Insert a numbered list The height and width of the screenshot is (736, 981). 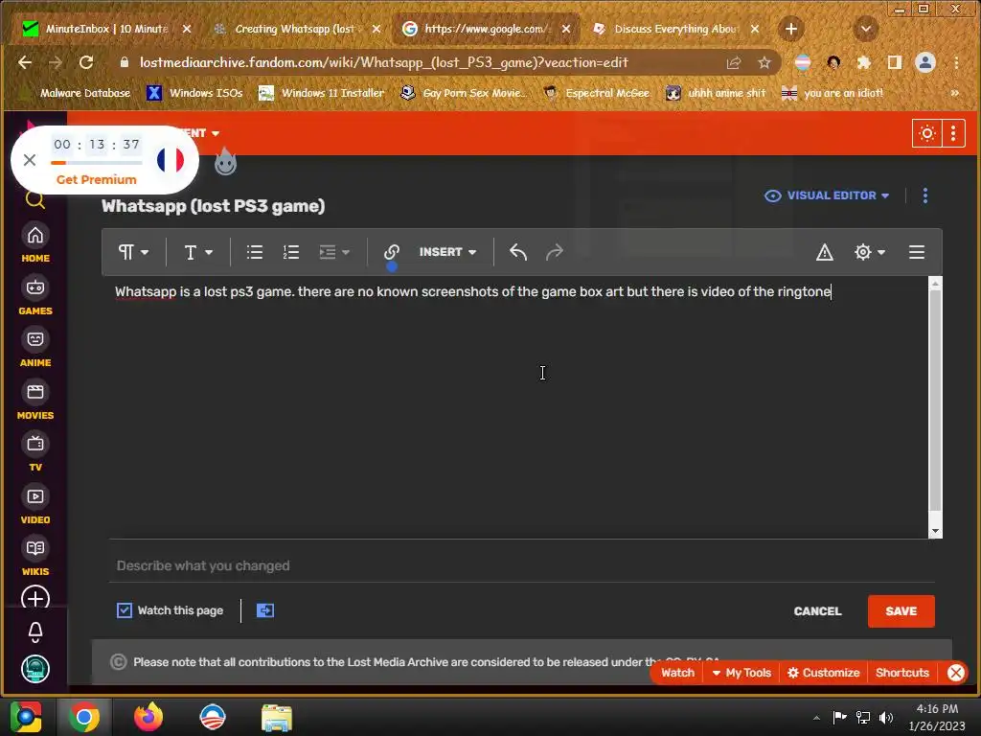(x=291, y=252)
